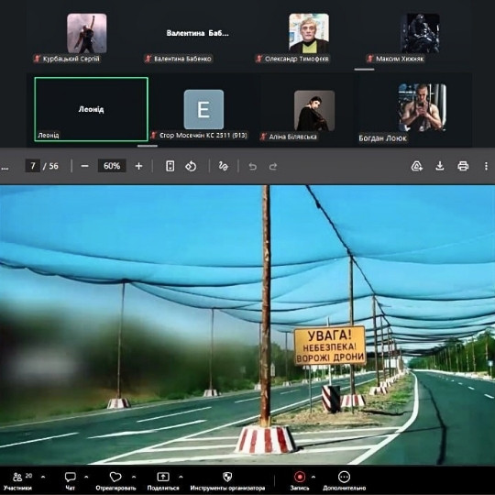This screenshot has height=495, width=495.
Task: Open the Чат panel
Action: click(x=70, y=481)
